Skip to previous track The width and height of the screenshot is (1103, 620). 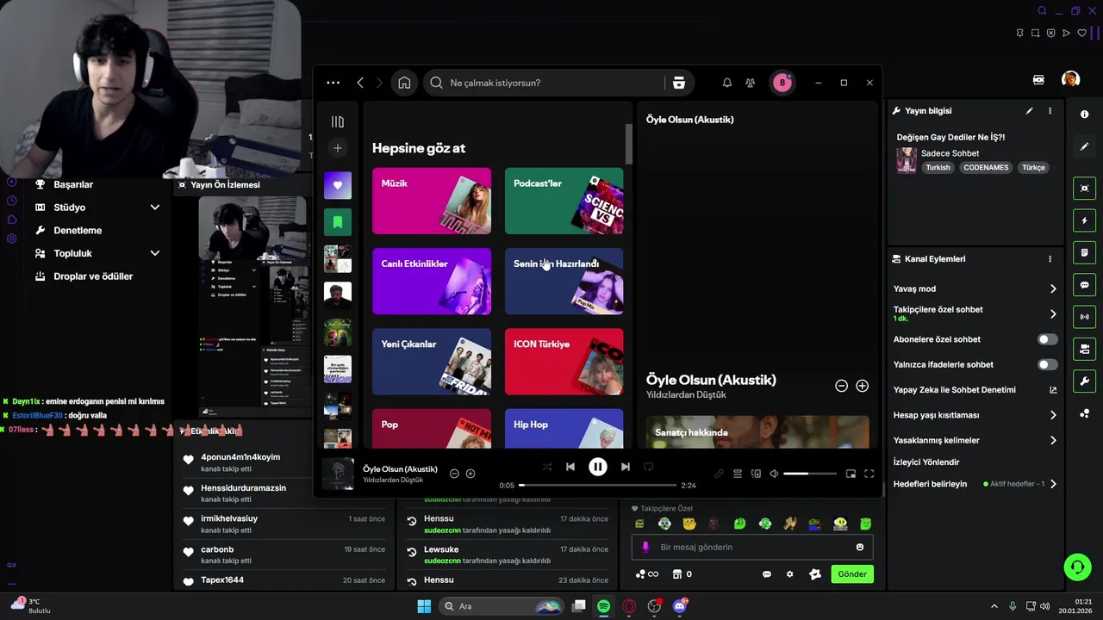pos(570,467)
